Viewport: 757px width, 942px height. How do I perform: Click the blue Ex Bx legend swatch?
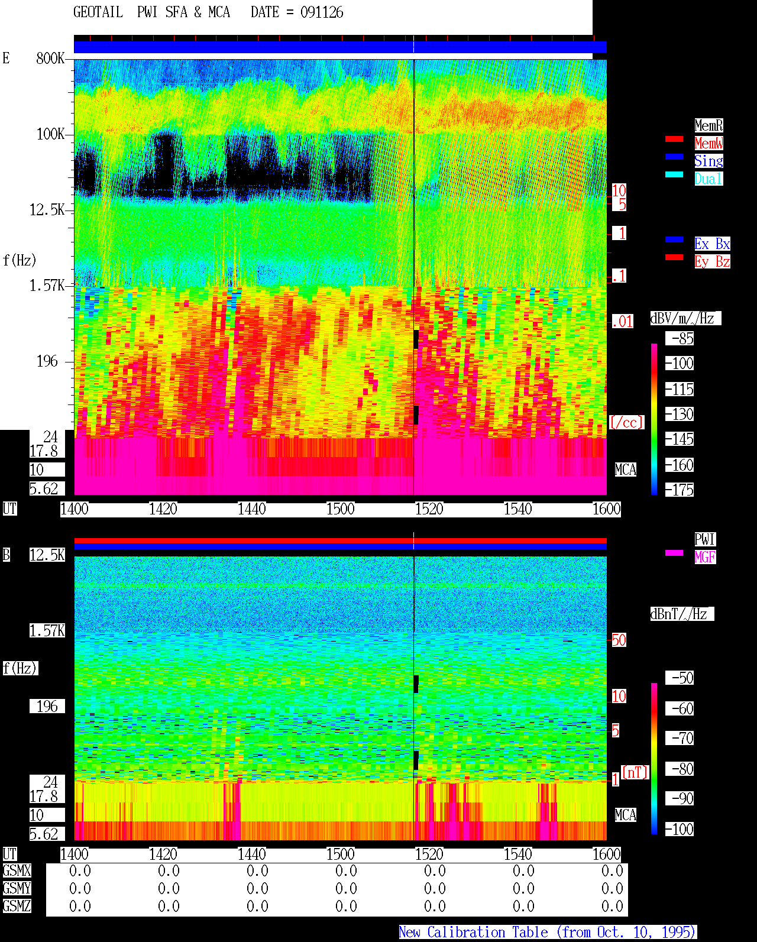click(674, 239)
